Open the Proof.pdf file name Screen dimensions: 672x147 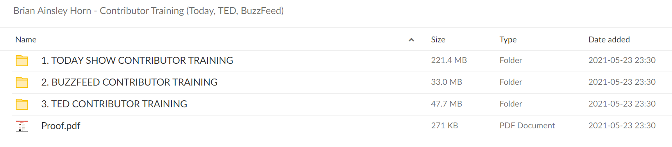pos(61,126)
